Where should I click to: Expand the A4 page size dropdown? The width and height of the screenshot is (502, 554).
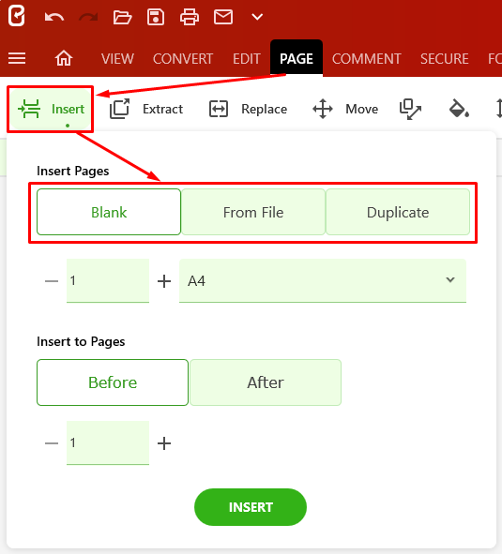tap(323, 280)
